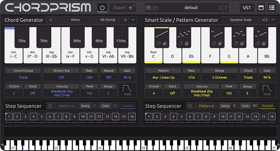Click the VST button
This screenshot has width=280, height=151.
point(247,8)
